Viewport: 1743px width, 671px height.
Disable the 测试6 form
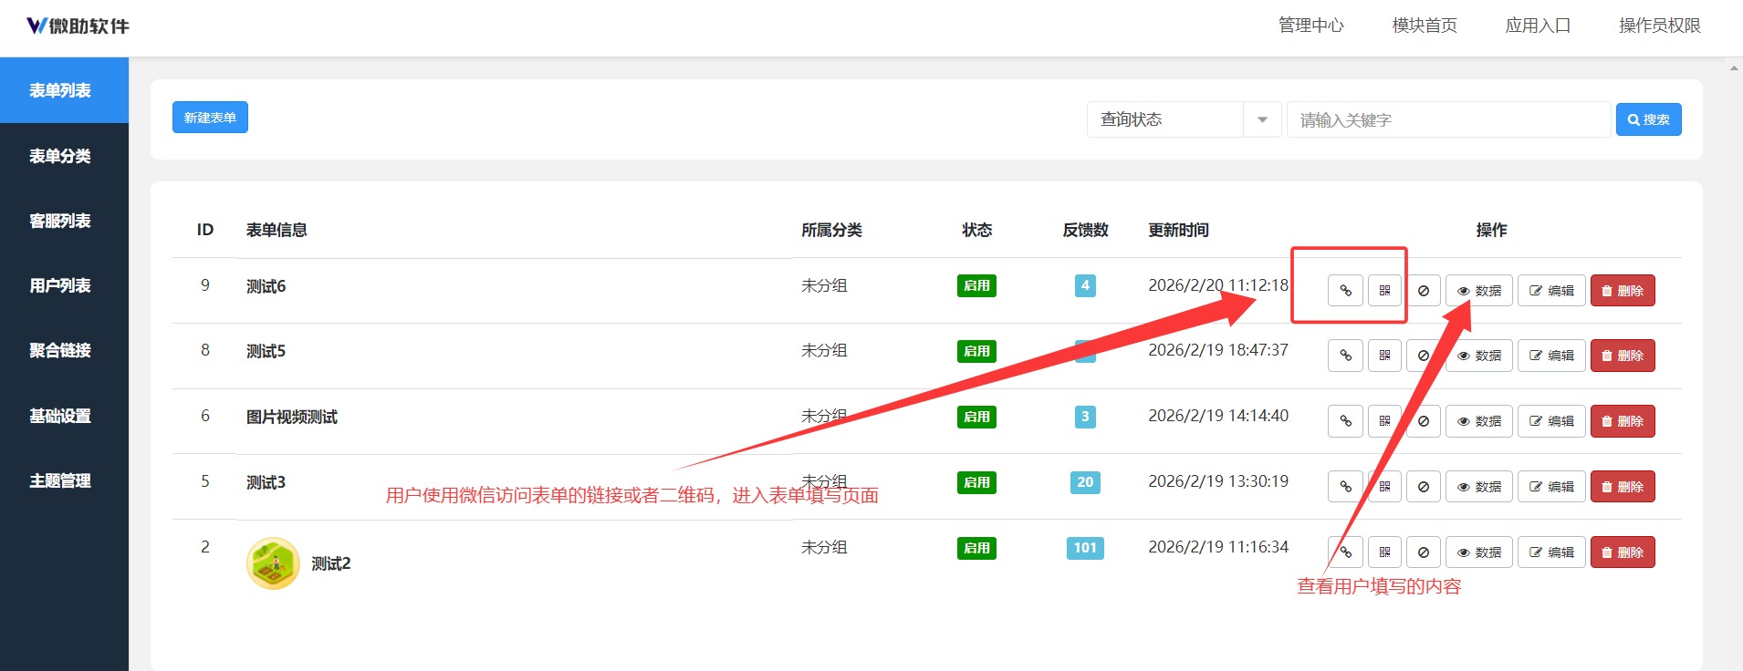[x=1423, y=291]
